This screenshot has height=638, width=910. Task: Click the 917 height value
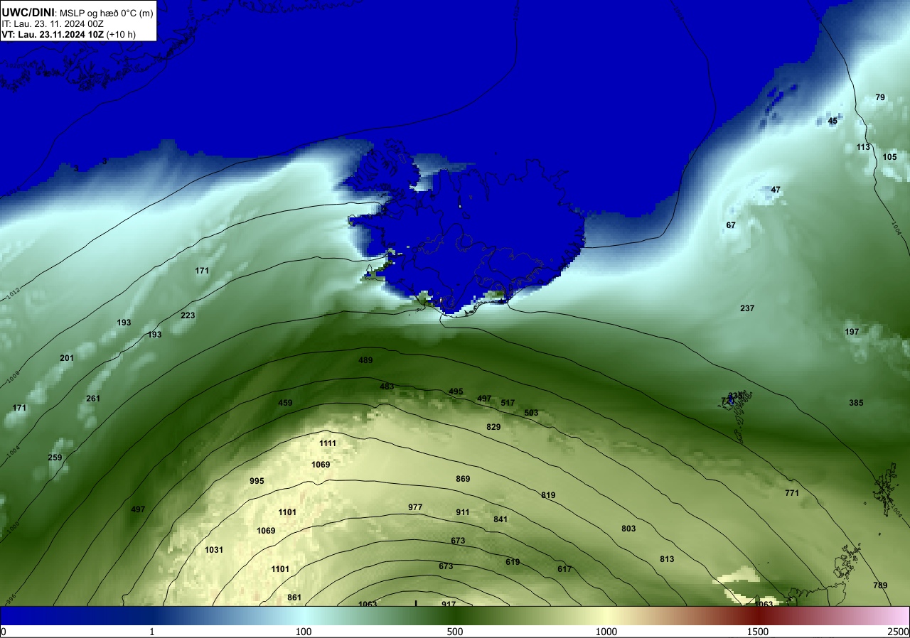point(449,604)
